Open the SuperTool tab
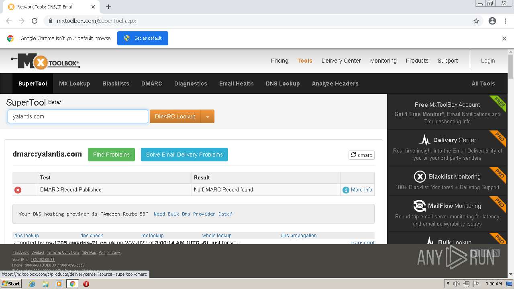The width and height of the screenshot is (514, 289). coord(33,83)
